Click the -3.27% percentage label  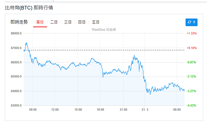click(191, 91)
